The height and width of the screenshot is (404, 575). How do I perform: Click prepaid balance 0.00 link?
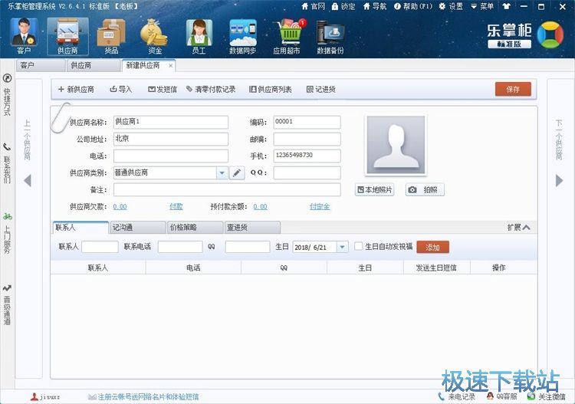point(261,207)
